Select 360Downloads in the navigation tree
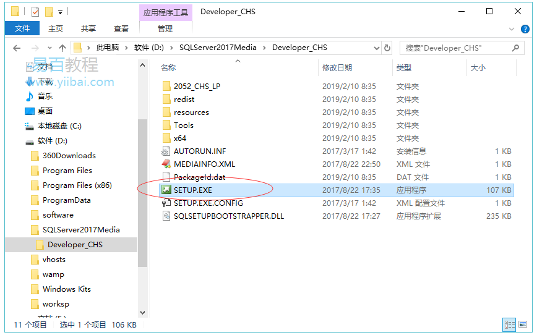Viewport: 537px width, 335px height. [x=69, y=156]
